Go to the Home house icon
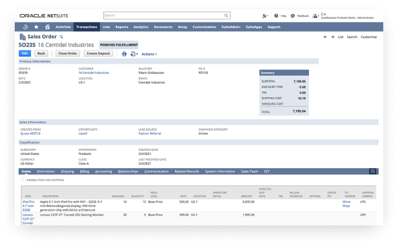The image size is (398, 246). click(48, 27)
